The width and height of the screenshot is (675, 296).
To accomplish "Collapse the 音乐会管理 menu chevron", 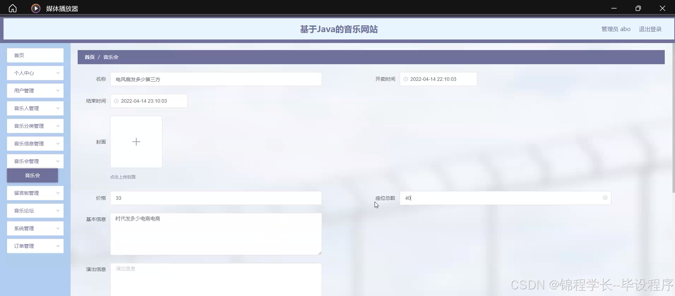I will coord(58,161).
